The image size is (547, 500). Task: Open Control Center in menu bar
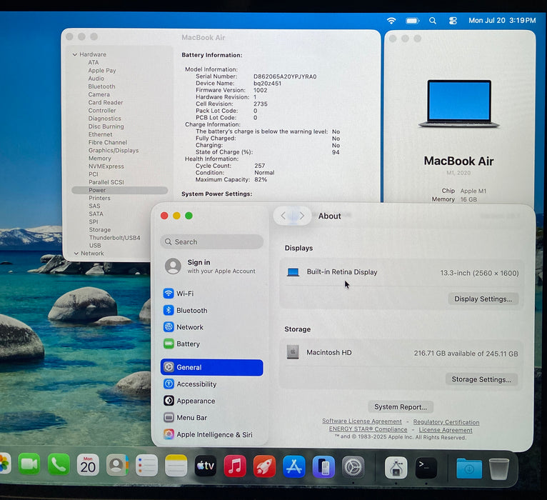pyautogui.click(x=453, y=21)
